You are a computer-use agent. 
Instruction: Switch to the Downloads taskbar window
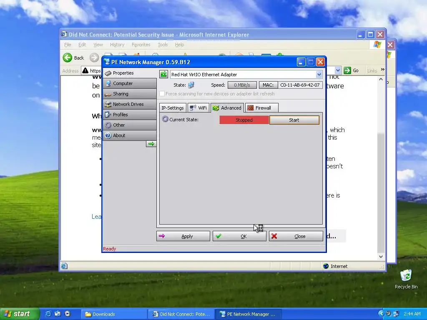coord(114,314)
